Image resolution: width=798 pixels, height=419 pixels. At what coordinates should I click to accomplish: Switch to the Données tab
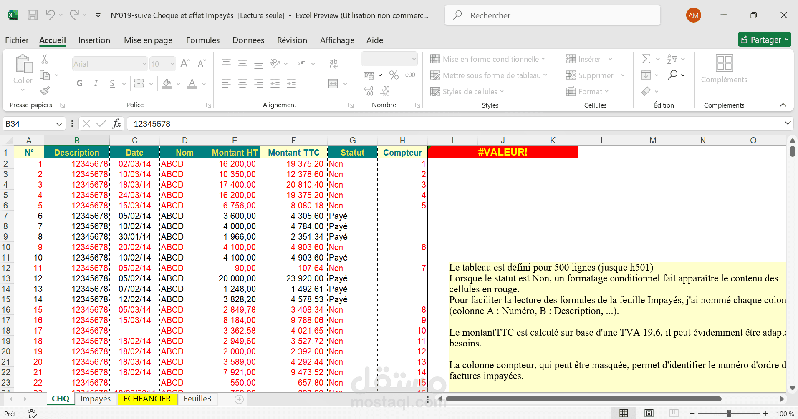(248, 40)
